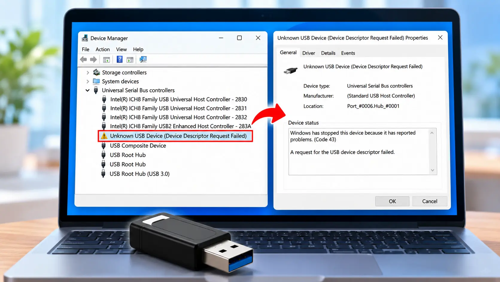Select USB Composite Device in the tree

point(138,146)
